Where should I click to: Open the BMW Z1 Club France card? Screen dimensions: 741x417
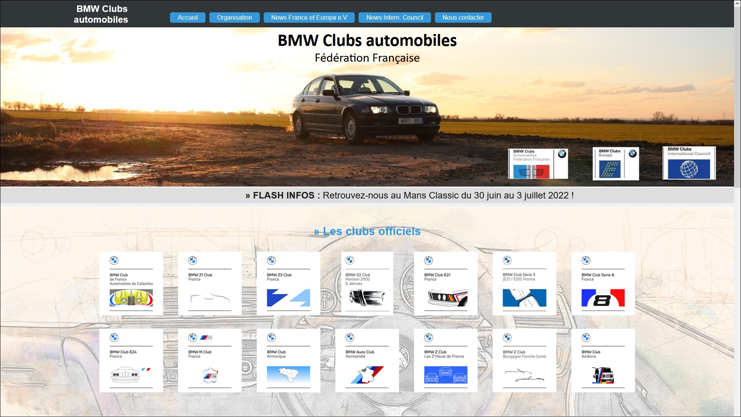click(x=210, y=283)
